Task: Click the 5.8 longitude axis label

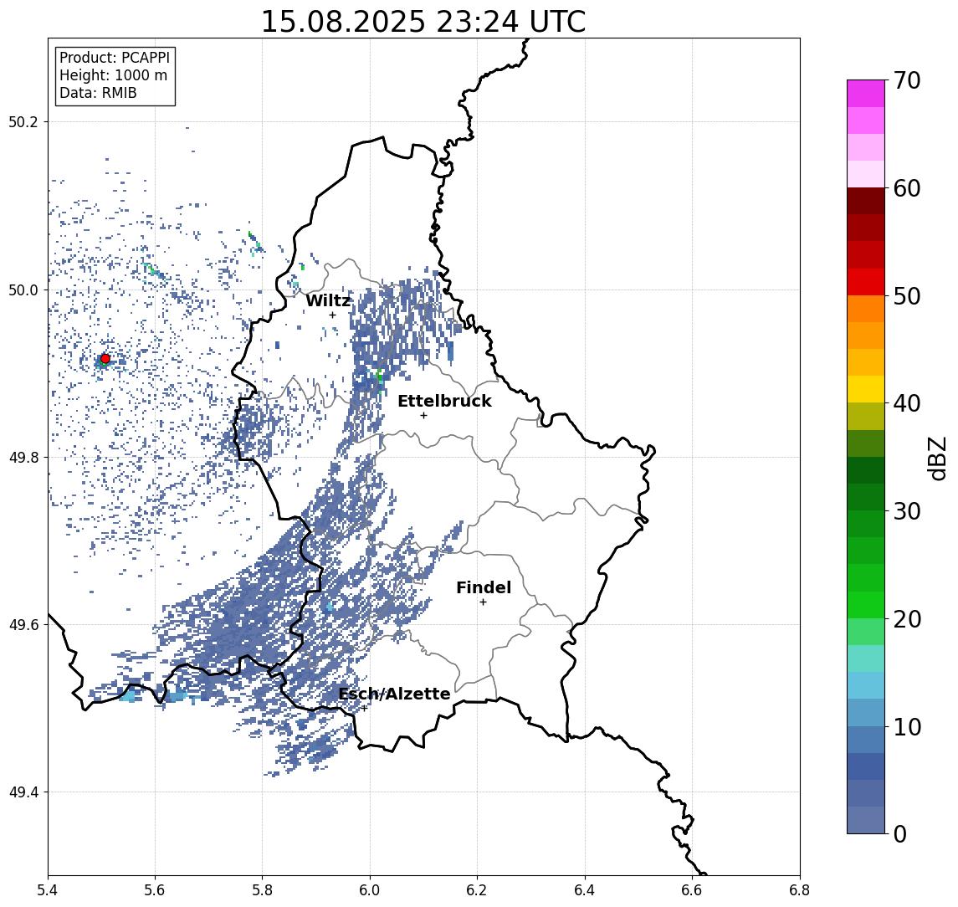Action: coord(262,890)
